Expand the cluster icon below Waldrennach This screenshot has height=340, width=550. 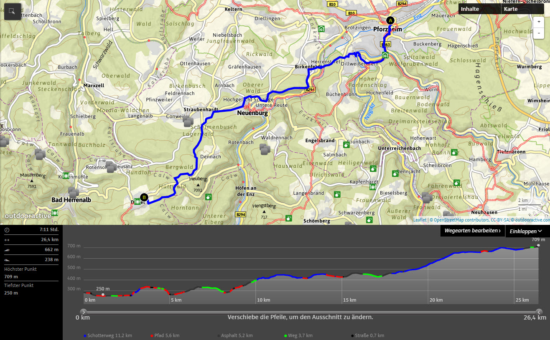pos(265,149)
